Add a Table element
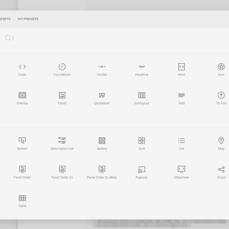The height and width of the screenshot is (229, 229). pyautogui.click(x=22, y=201)
